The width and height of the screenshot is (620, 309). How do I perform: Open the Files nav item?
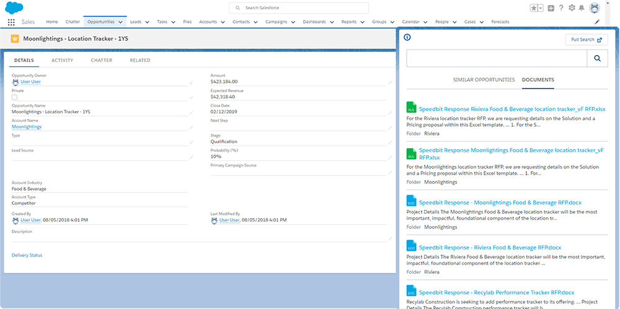coord(187,22)
